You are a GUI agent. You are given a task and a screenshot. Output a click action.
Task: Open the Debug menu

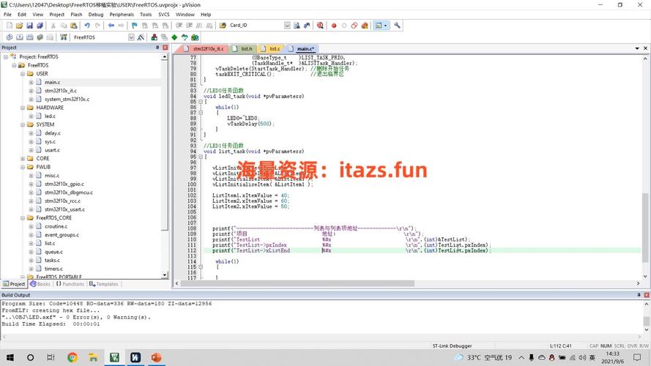(96, 14)
